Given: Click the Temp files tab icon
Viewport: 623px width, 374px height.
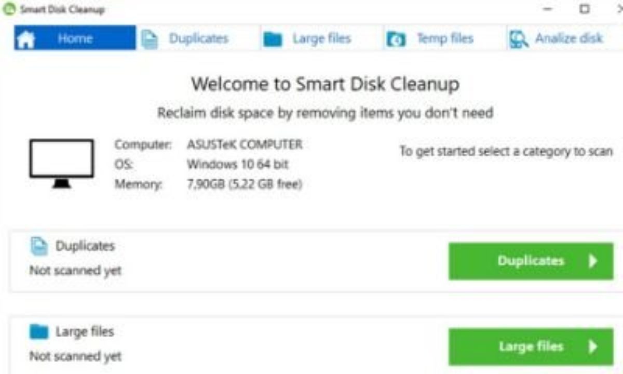Looking at the screenshot, I should point(396,39).
